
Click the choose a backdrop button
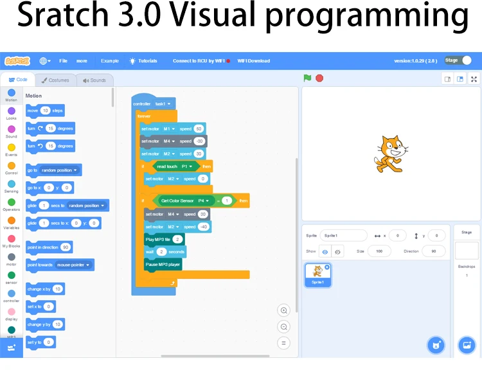pos(467,345)
